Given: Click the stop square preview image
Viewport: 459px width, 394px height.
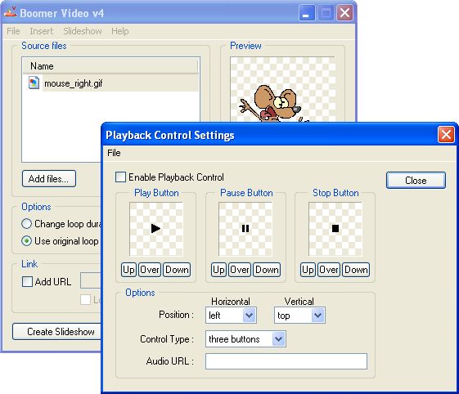Looking at the screenshot, I should click(x=335, y=229).
